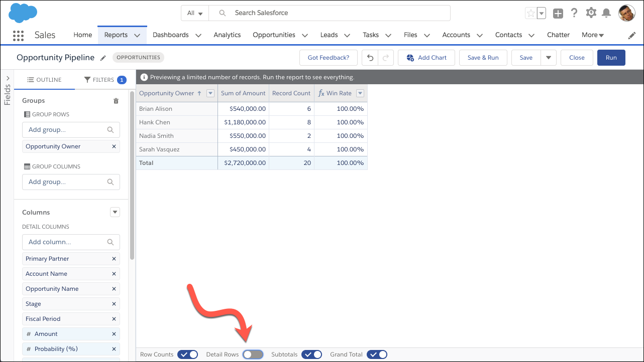Remove Opportunity Owner group
The width and height of the screenshot is (644, 362).
click(114, 146)
